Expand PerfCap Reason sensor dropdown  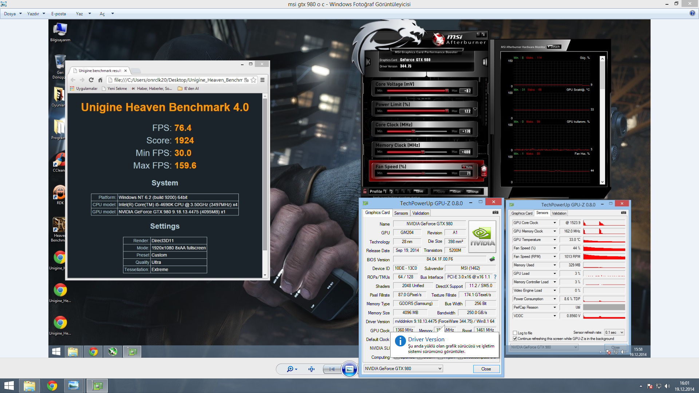(x=555, y=307)
